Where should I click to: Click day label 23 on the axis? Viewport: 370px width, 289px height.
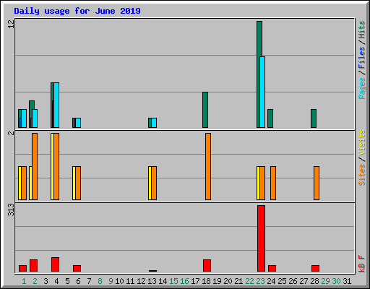tap(260, 281)
